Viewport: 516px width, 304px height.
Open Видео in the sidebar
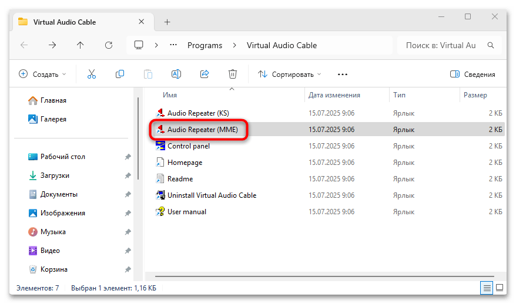[45, 251]
